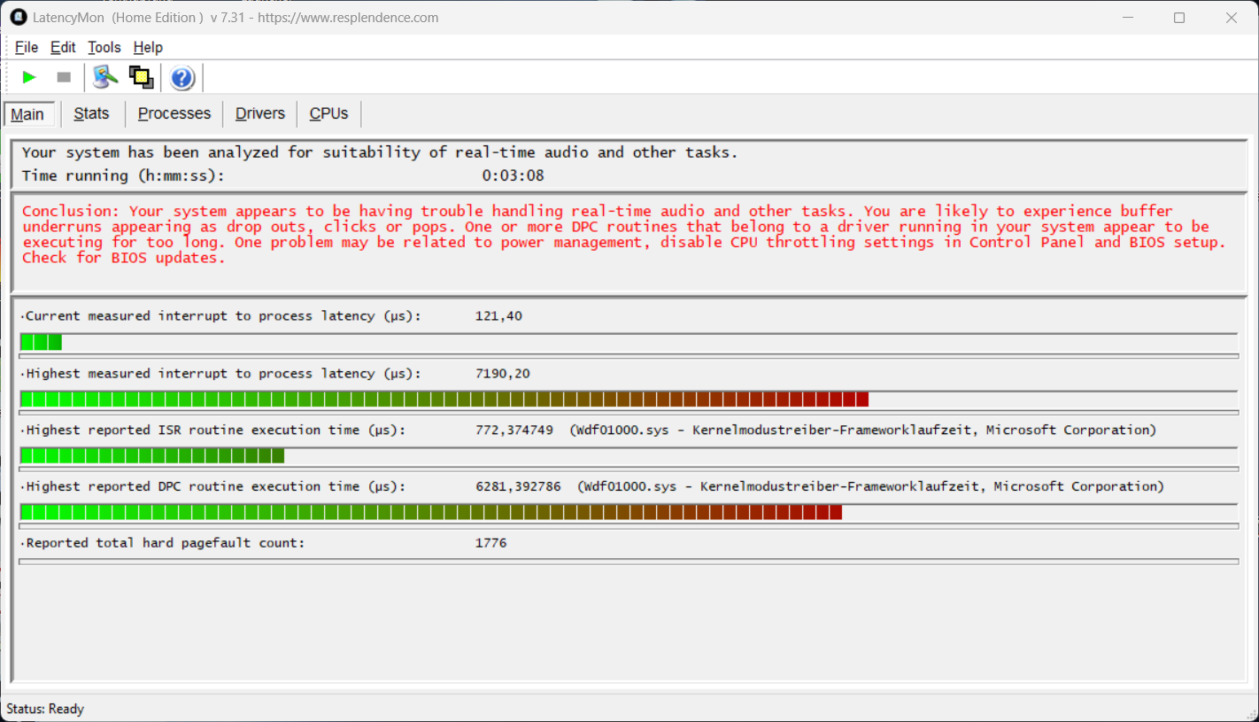Open the File menu
Image resolution: width=1259 pixels, height=722 pixels.
[x=27, y=47]
